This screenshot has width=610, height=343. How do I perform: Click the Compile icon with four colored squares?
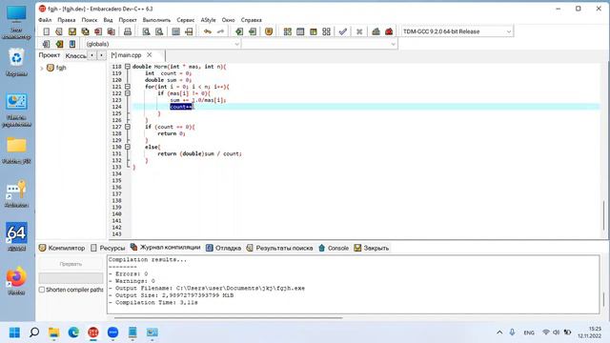(288, 31)
